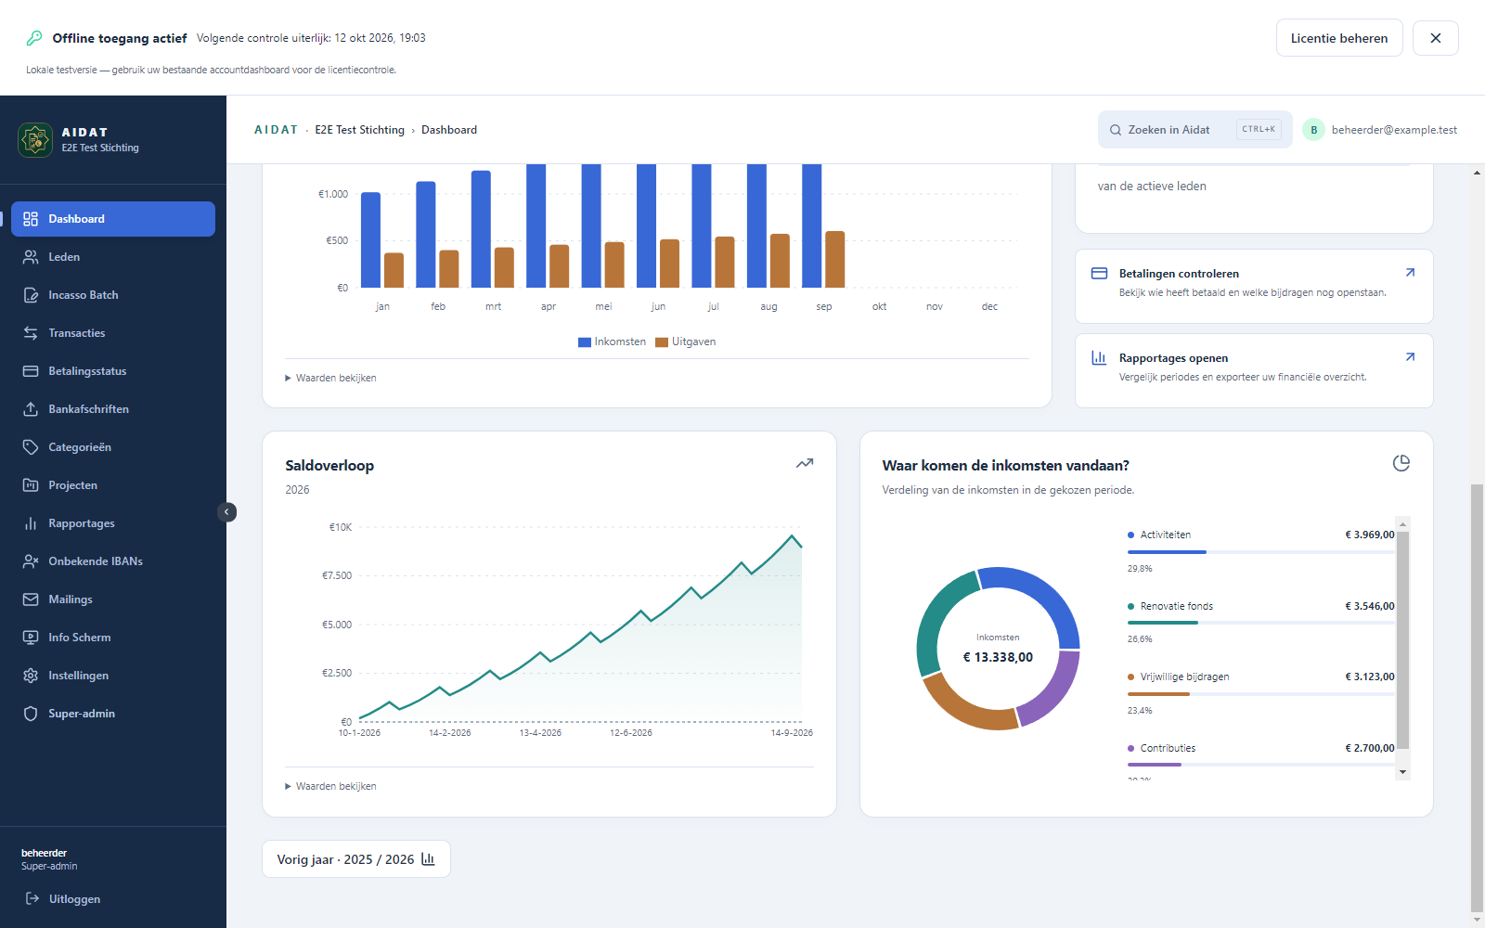Click Vorig jaar 2025 / 2026 button
Screen dimensions: 1485x928
(356, 859)
